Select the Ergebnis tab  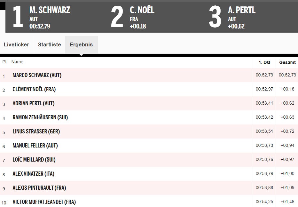point(81,45)
